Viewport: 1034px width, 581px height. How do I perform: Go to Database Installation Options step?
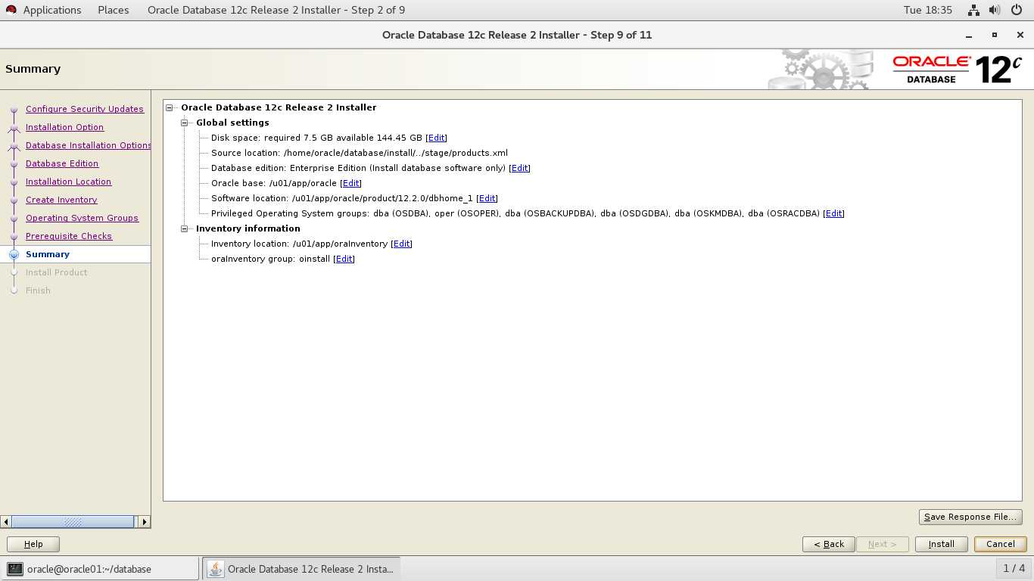click(89, 145)
